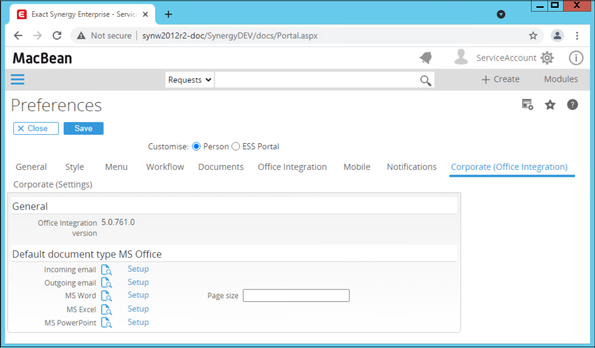Focus the Page size input field
The width and height of the screenshot is (595, 348).
point(296,295)
